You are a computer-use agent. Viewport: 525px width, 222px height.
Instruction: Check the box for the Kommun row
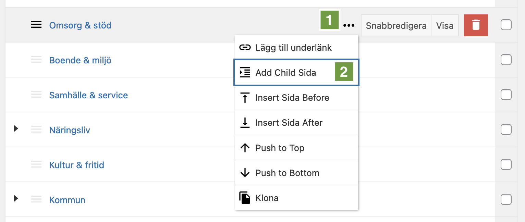tap(506, 199)
